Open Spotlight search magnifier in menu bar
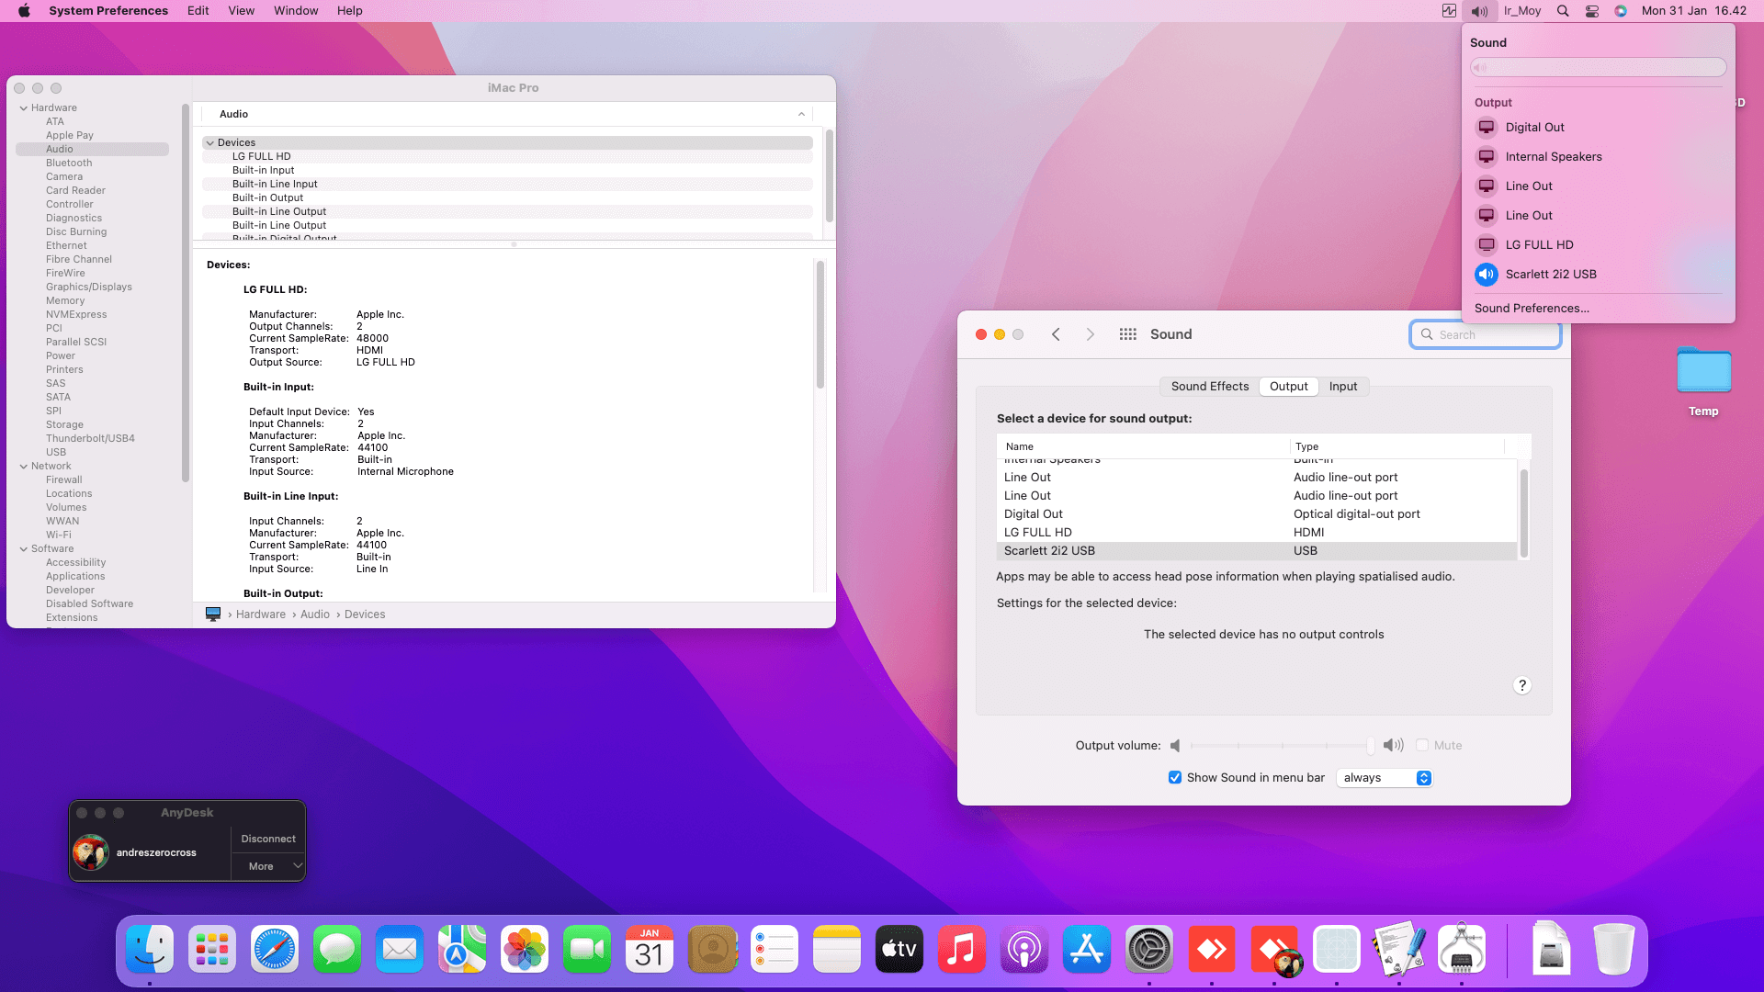Viewport: 1764px width, 992px height. coord(1563,11)
